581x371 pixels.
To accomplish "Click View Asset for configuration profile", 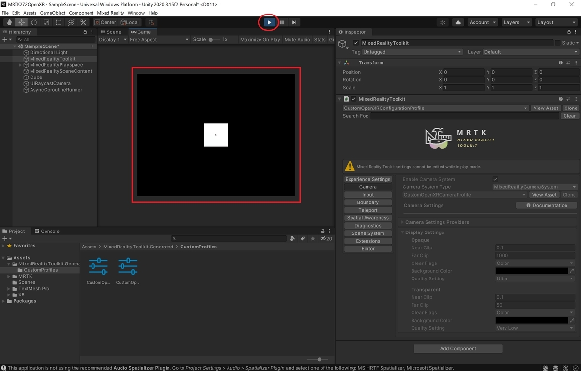I will [546, 108].
